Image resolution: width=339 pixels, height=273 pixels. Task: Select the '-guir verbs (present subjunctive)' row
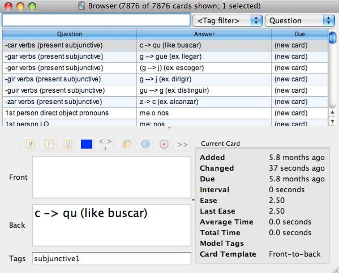pyautogui.click(x=165, y=90)
